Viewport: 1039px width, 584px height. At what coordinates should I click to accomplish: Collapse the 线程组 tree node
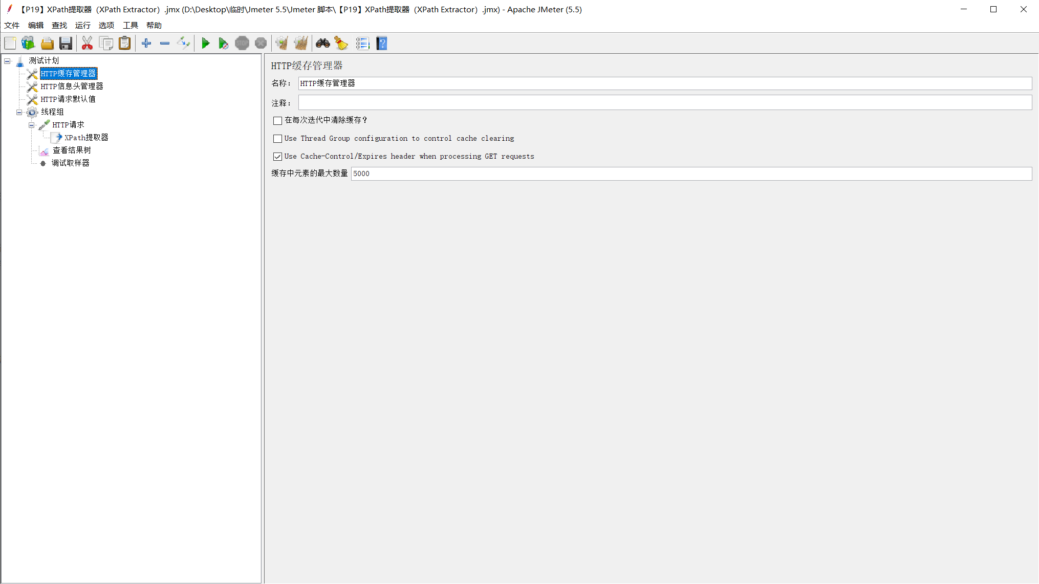point(19,112)
